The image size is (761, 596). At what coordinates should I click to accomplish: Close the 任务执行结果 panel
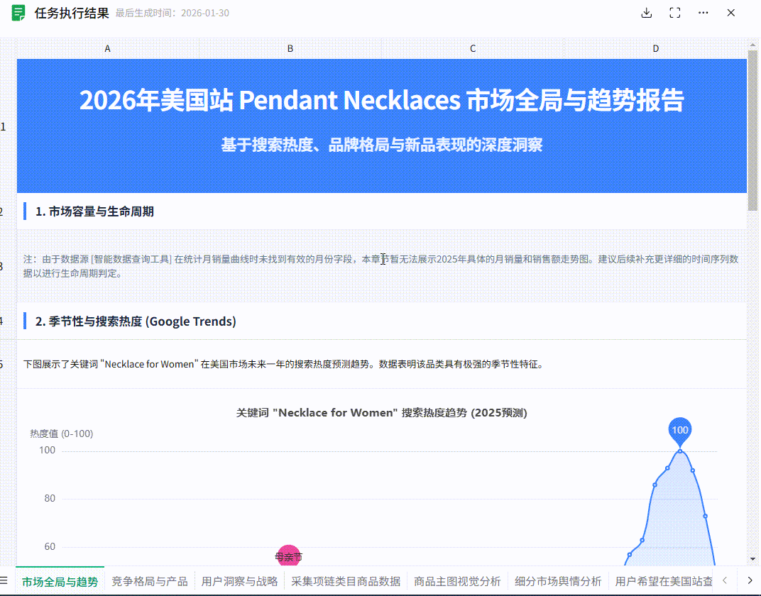pyautogui.click(x=730, y=13)
